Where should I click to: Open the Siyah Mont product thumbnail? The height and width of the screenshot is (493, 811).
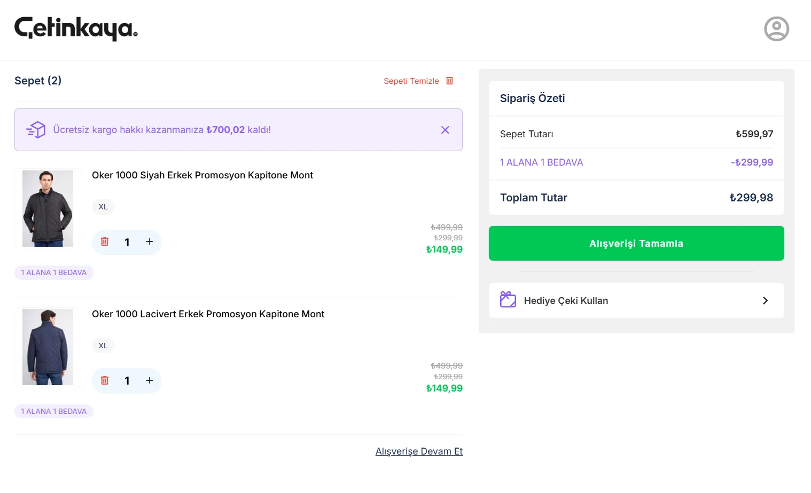pos(48,208)
